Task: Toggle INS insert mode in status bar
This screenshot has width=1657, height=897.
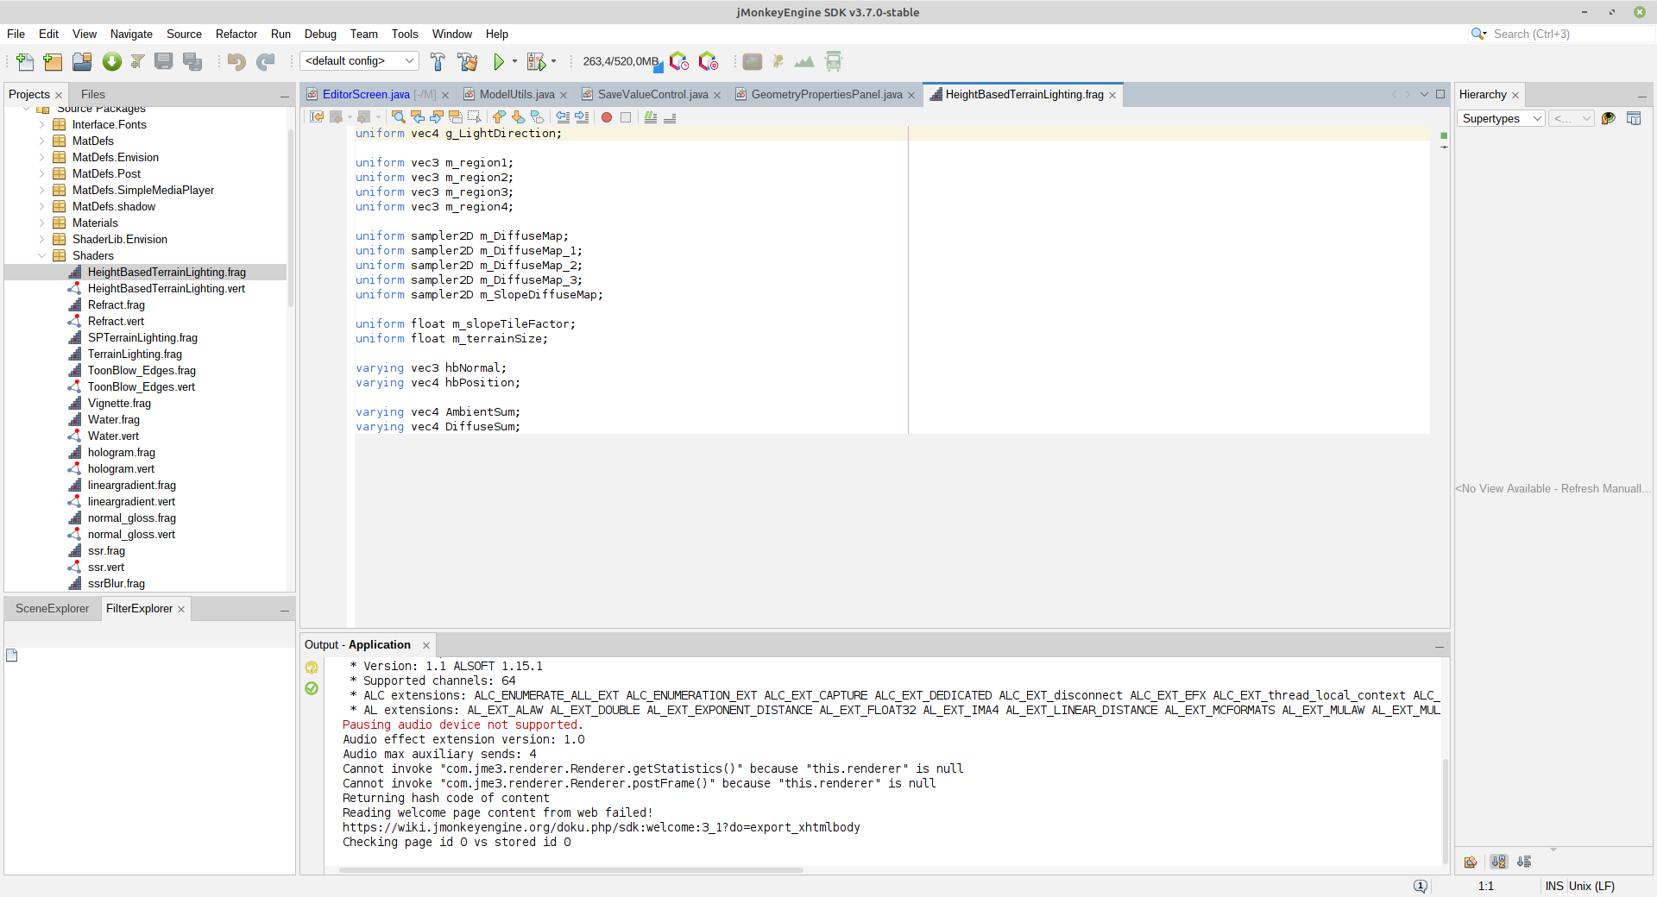Action: point(1554,886)
